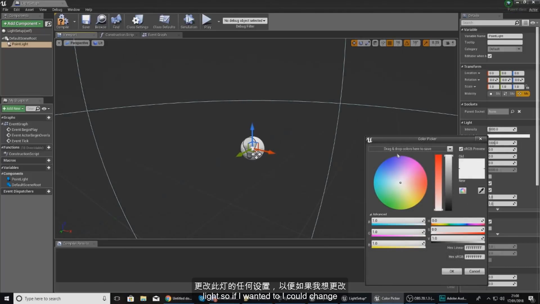Image resolution: width=540 pixels, height=304 pixels.
Task: Toggle the sRGB Preview checkbox
Action: (x=461, y=149)
